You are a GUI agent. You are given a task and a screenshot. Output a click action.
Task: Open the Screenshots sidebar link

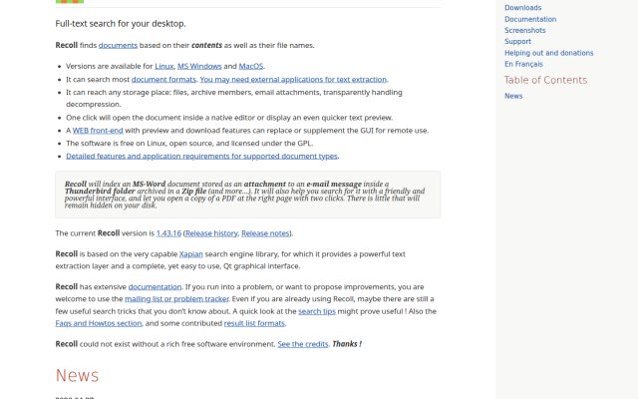coord(525,30)
